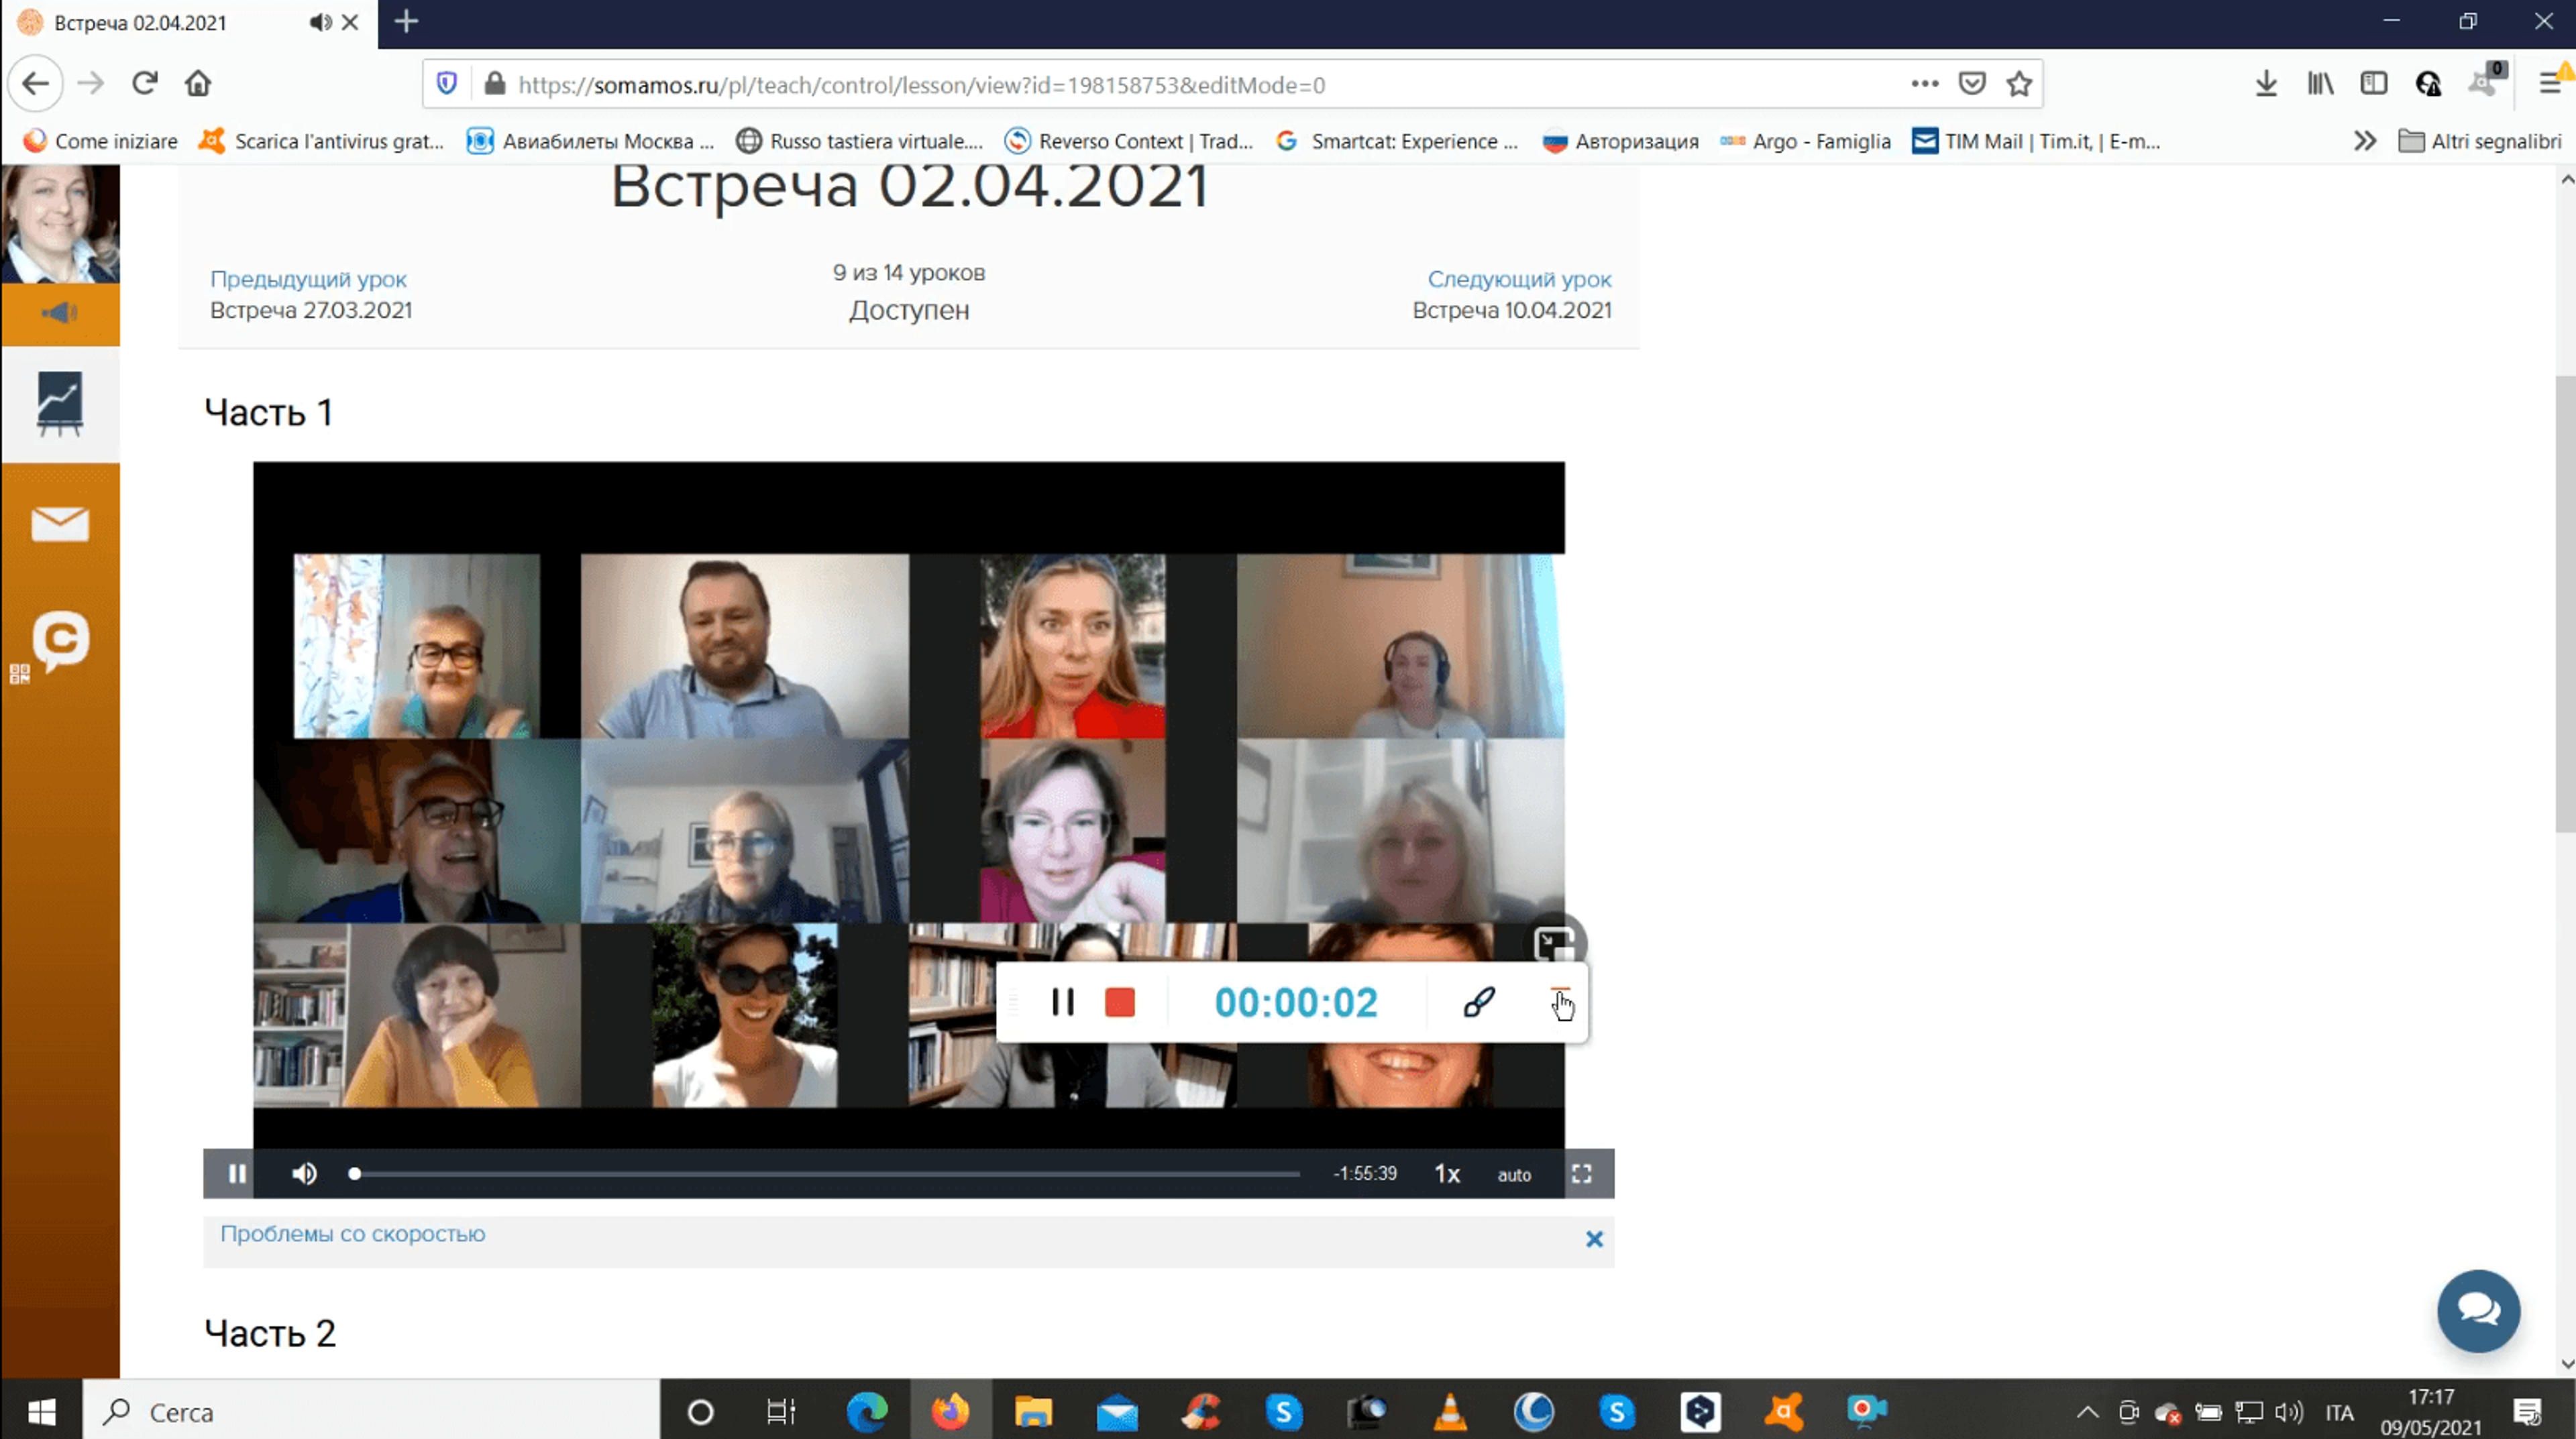Reload the current page
Screen dimensions: 2576x1439
[144, 84]
